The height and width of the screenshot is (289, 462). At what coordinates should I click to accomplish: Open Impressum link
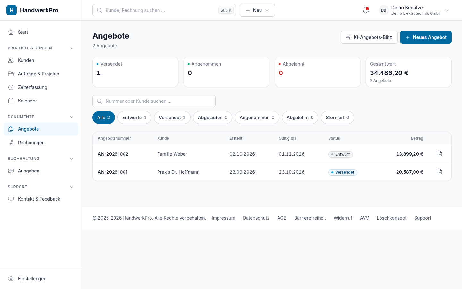pos(223,218)
